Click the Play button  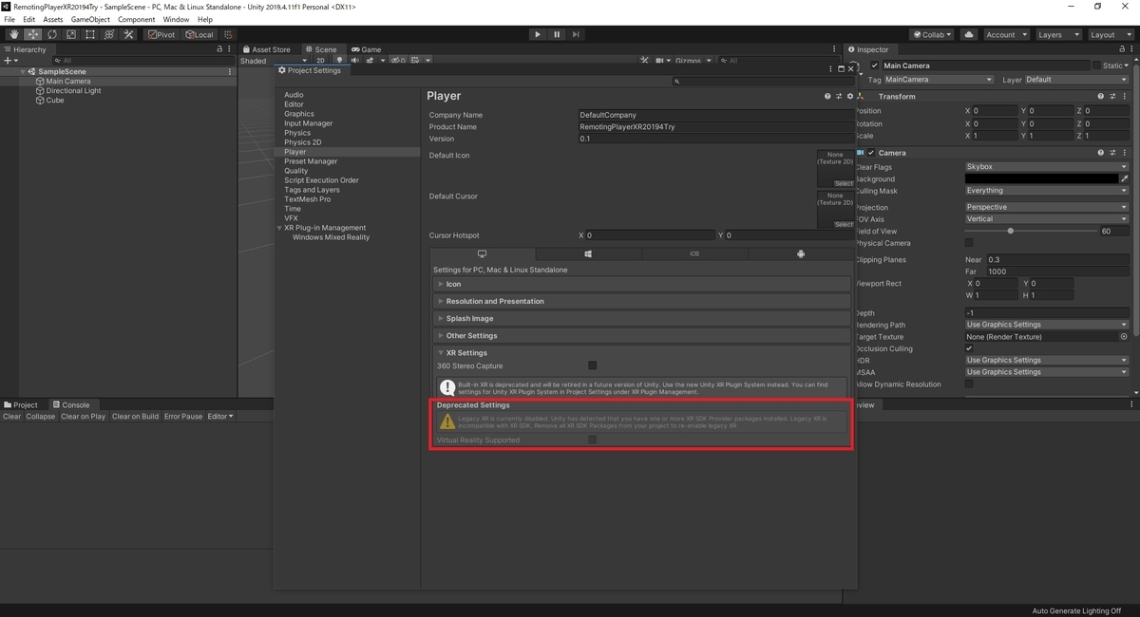[x=538, y=34]
